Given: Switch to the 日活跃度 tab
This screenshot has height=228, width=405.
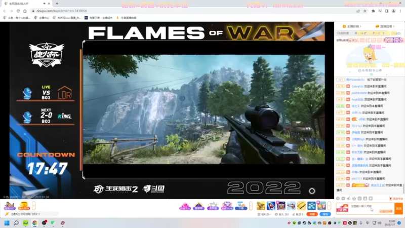Looking at the screenshot, I should click(343, 33).
